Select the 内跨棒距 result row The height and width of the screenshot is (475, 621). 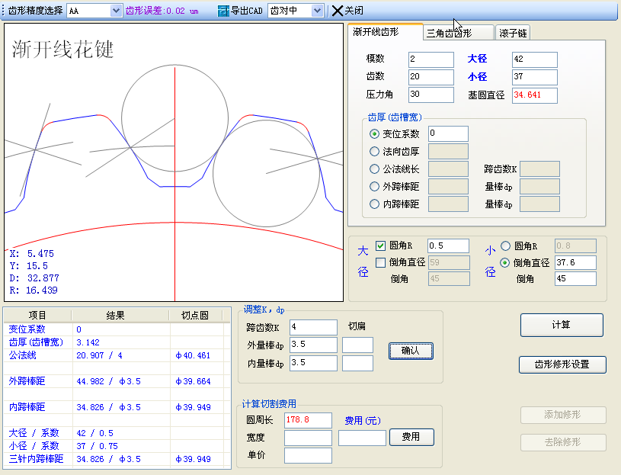117,407
